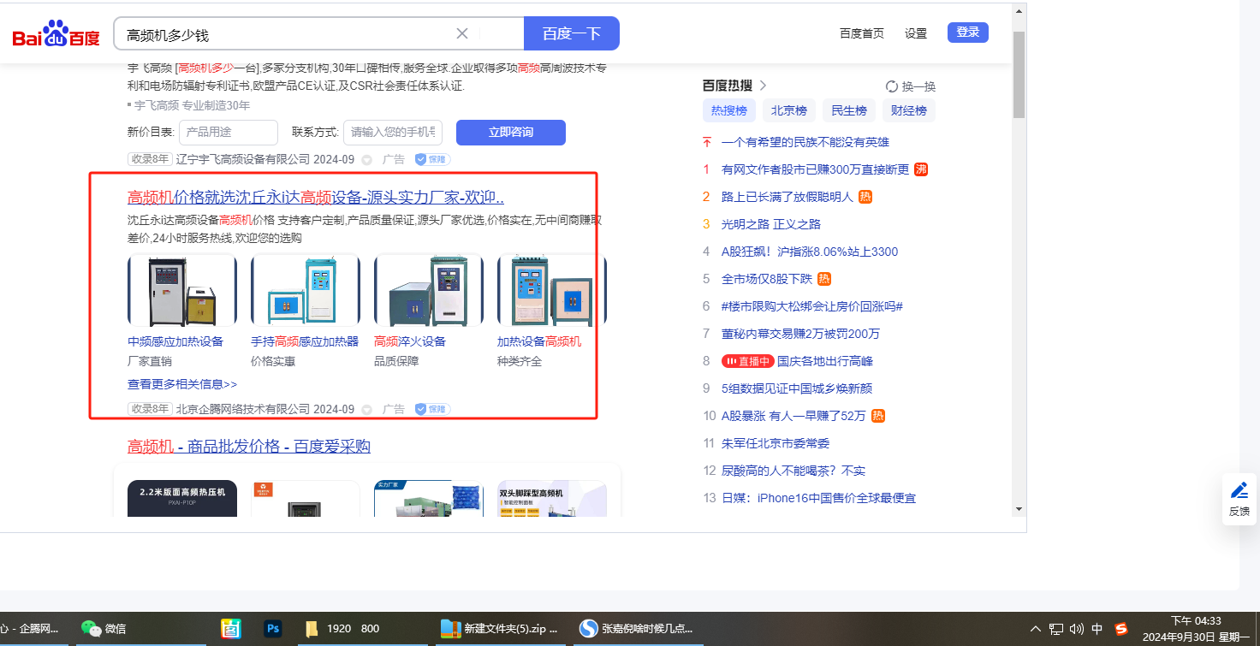Viewport: 1260px width, 646px height.
Task: Click the phone number input field
Action: click(x=393, y=133)
